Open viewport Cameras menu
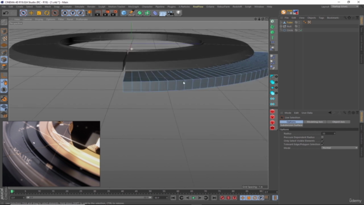Viewport: 364px width, 205px height. point(27,19)
